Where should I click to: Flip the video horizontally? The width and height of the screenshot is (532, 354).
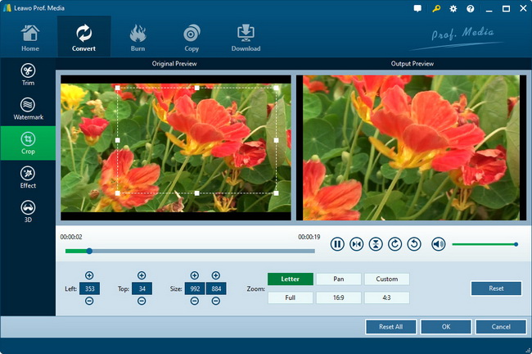tap(357, 244)
